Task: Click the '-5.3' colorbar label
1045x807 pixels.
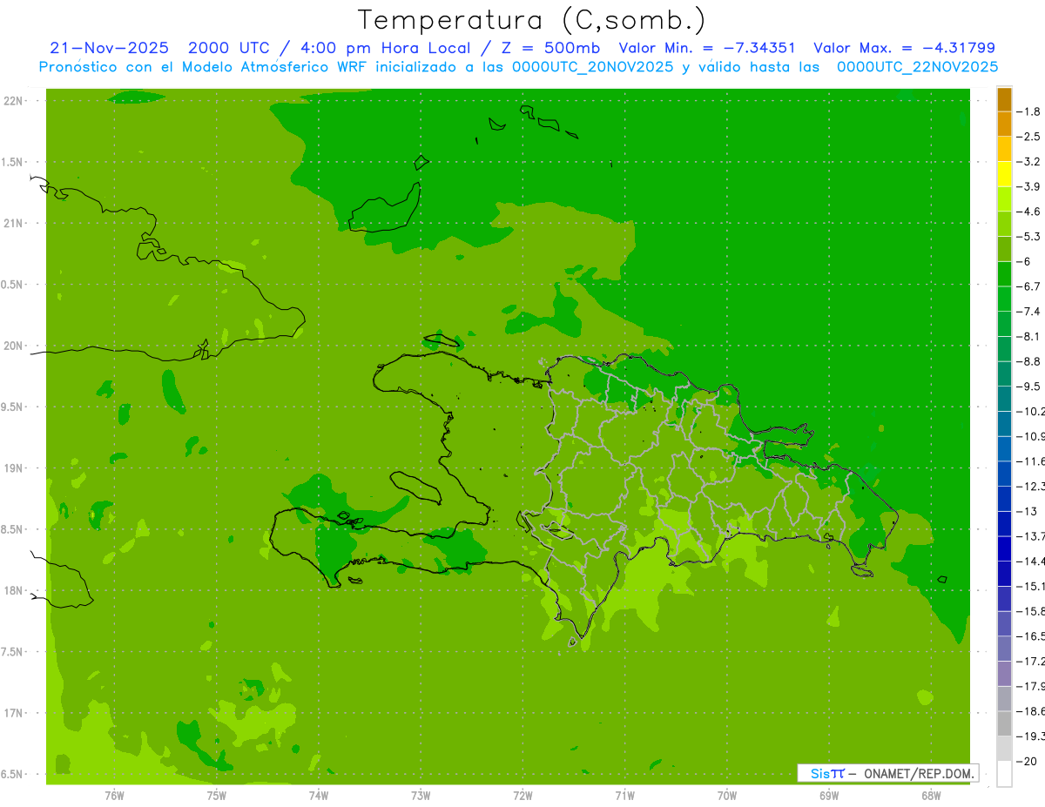Action: point(1028,236)
